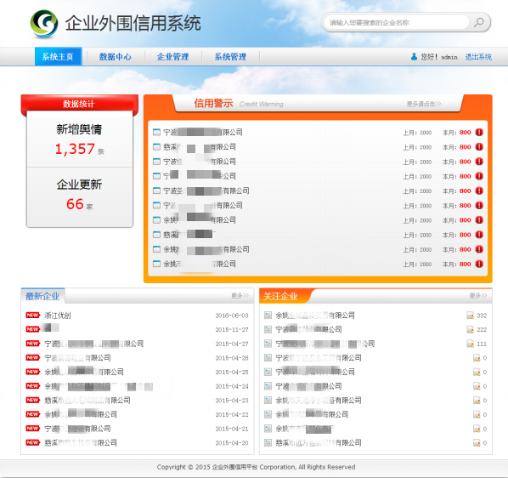
Task: Open 慈溪市远大毛绒制品有限公司 link
Action: tap(87, 400)
